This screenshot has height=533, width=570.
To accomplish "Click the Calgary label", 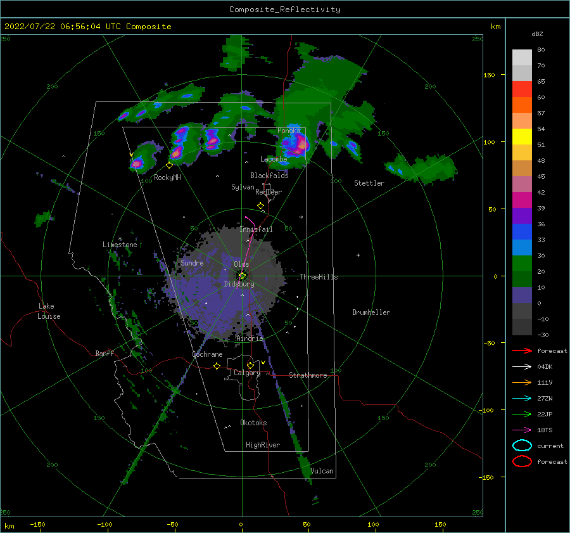I will click(x=247, y=373).
